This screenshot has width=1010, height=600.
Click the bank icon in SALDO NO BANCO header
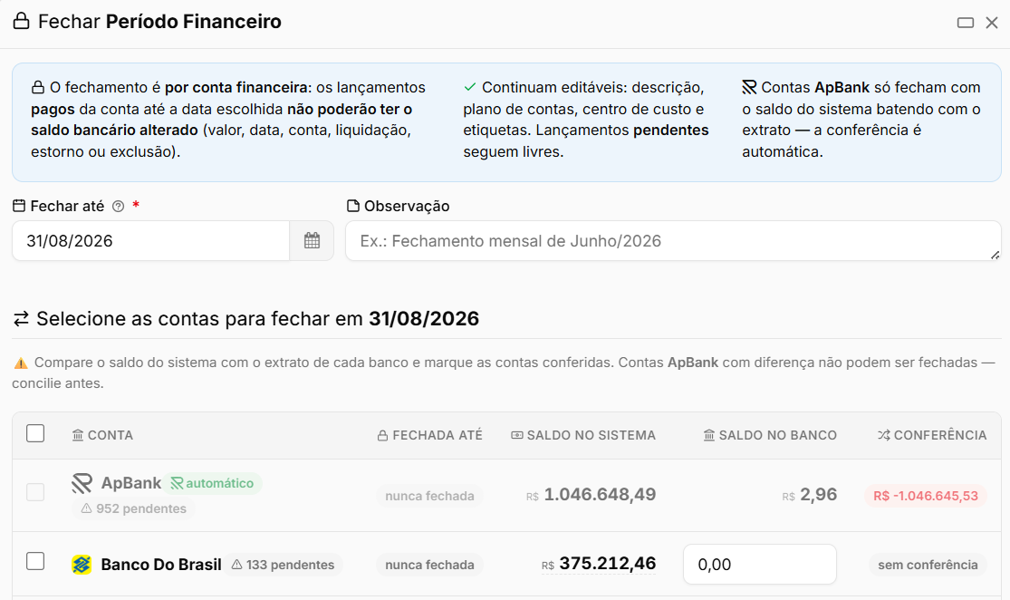[709, 436]
